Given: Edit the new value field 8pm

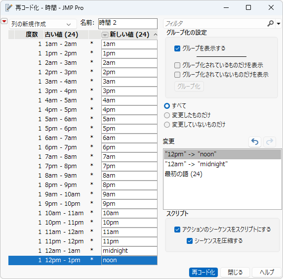Looking at the screenshot, I should (129, 185).
